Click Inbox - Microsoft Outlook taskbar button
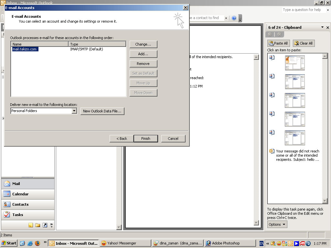Viewport: 331px width, 248px height. 73,243
